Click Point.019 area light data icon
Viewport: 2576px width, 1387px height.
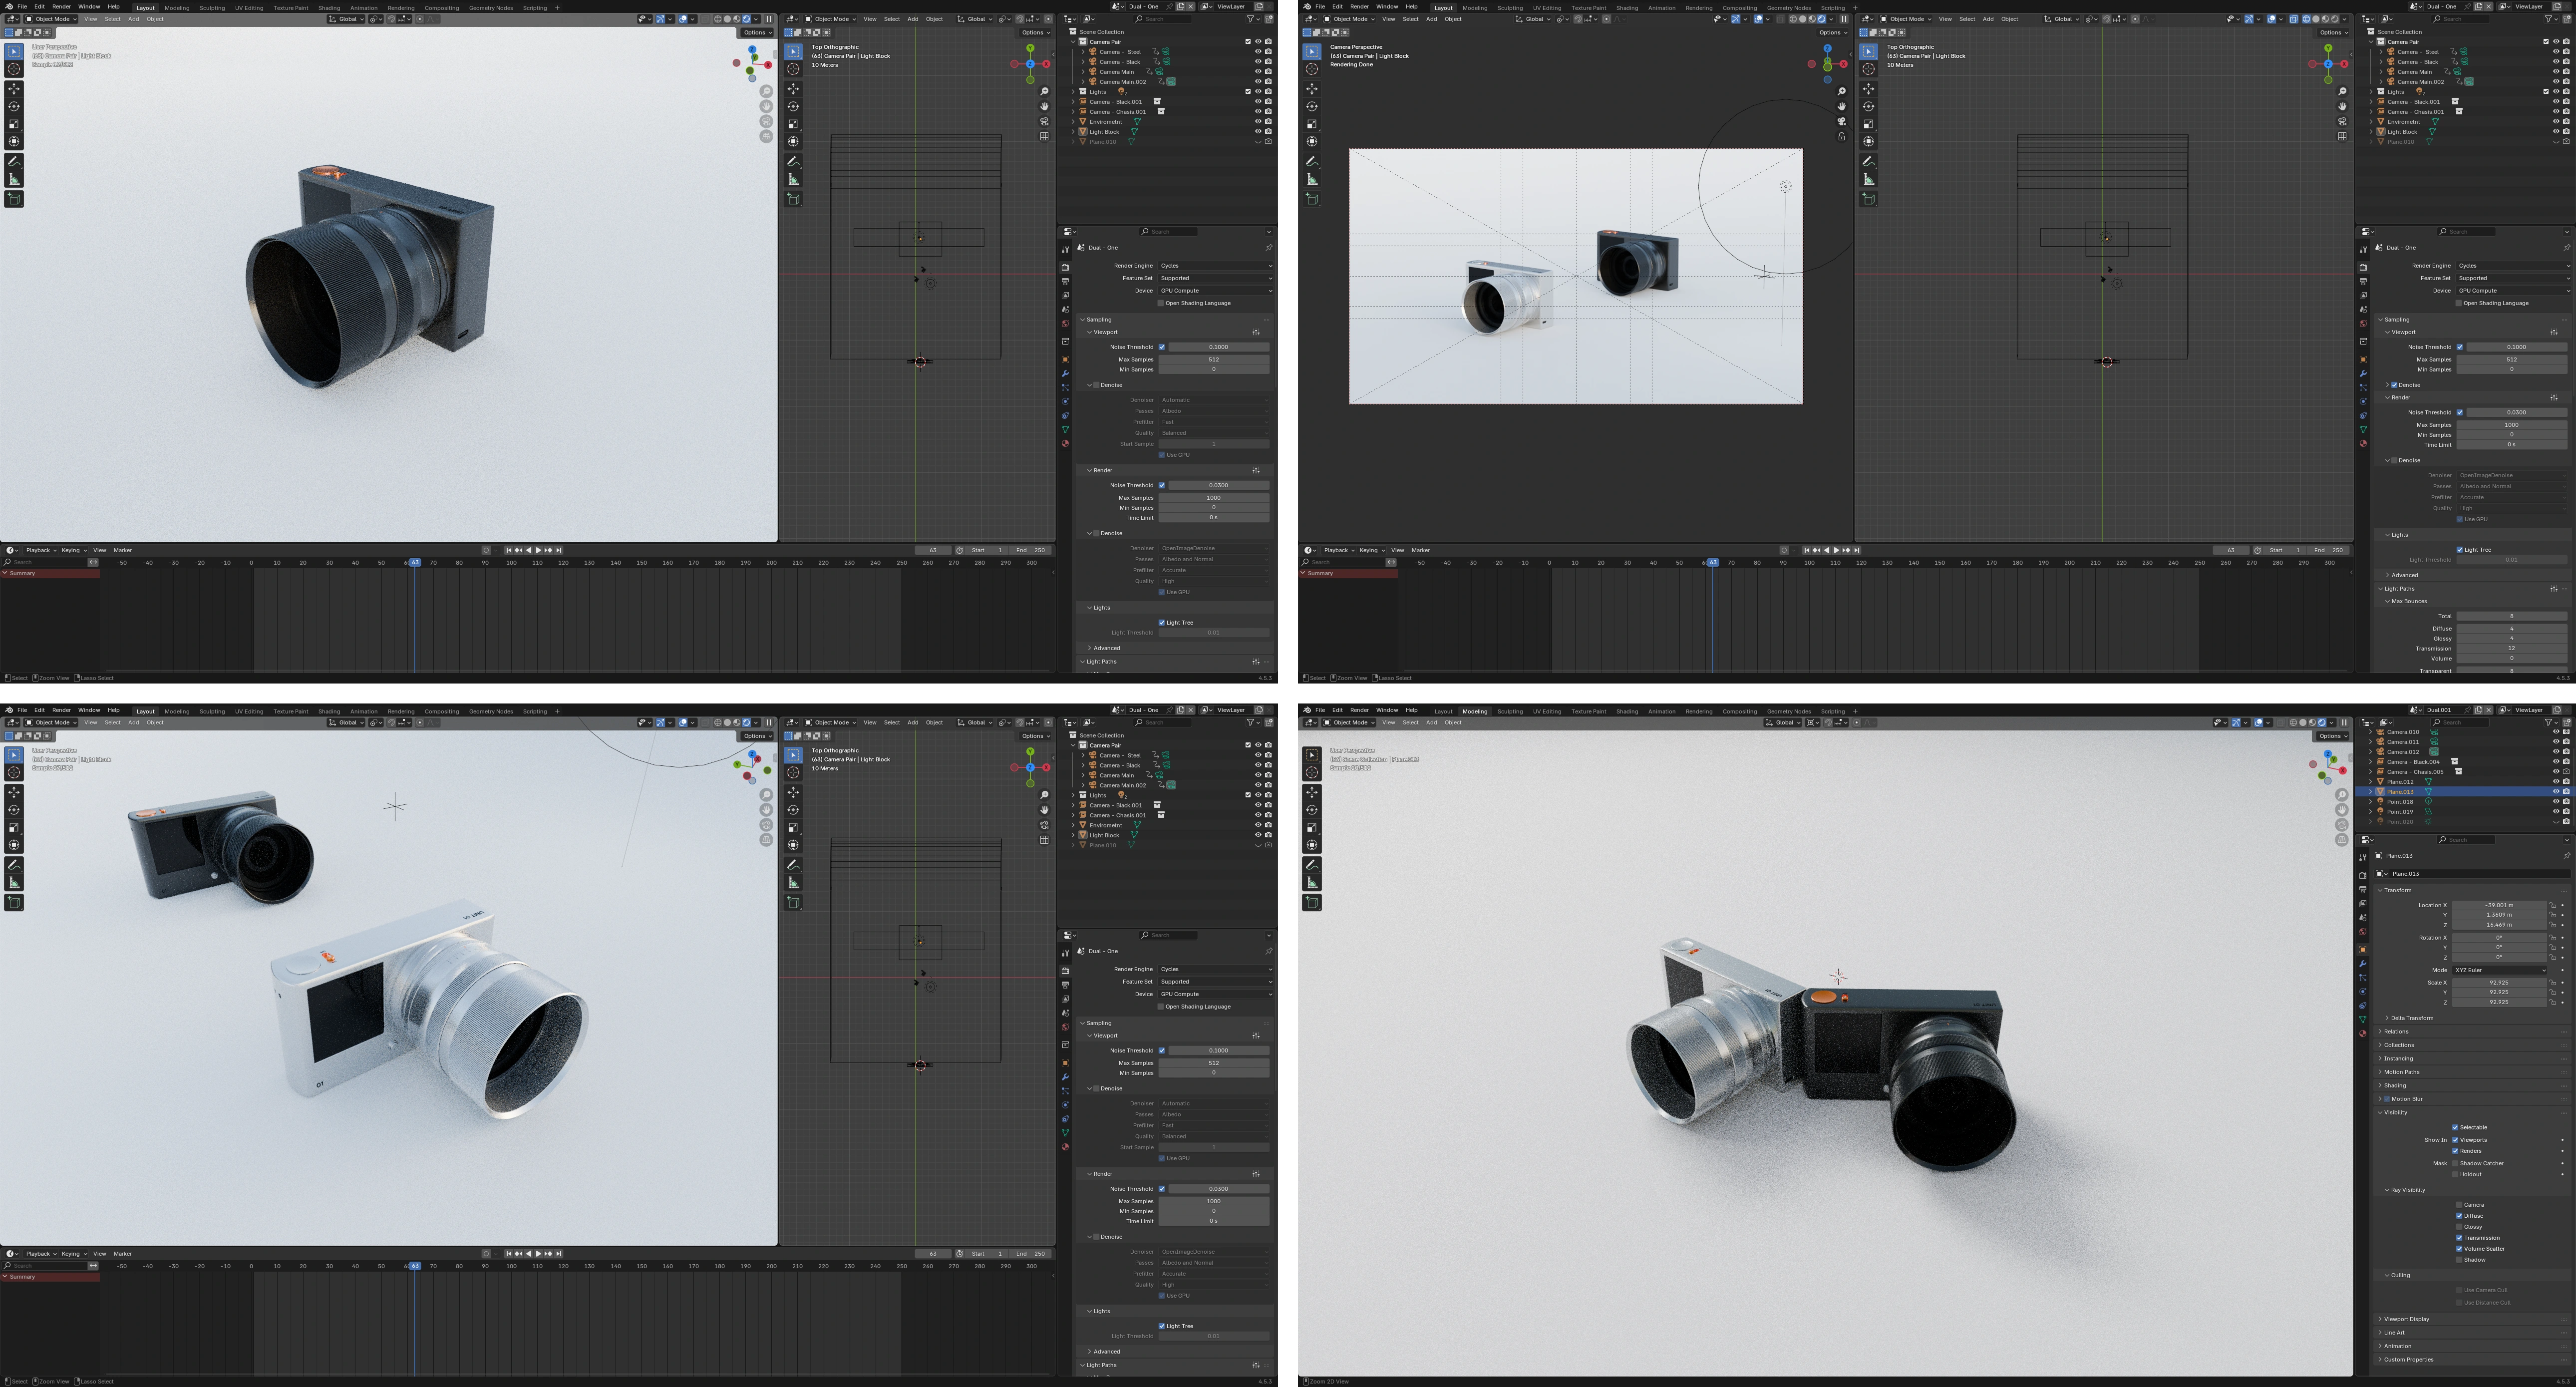click(2428, 812)
